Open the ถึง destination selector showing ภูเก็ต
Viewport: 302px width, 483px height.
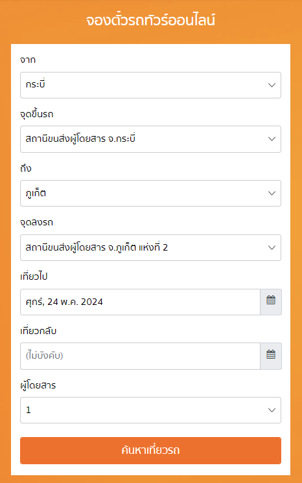point(150,193)
